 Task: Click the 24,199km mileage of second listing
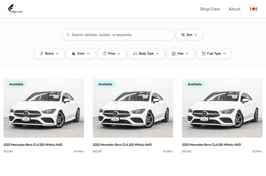pos(168,151)
